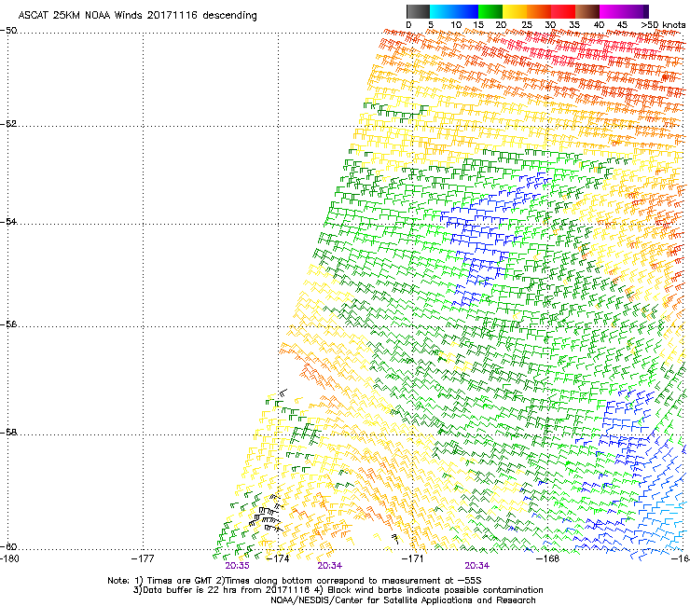Click the -174 longitude axis label

[278, 558]
